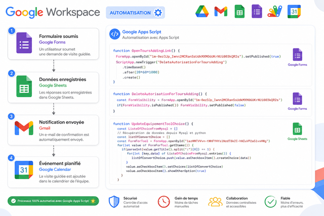Click the green checkmark Fiable icon
The width and height of the screenshot is (324, 216).
click(x=270, y=202)
